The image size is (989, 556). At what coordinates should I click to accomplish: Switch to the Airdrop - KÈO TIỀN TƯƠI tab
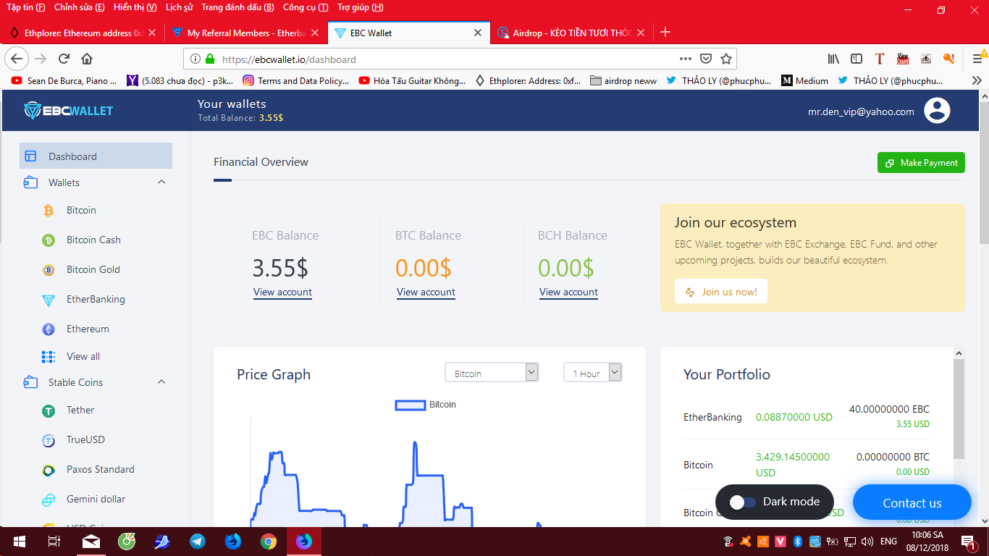click(572, 33)
